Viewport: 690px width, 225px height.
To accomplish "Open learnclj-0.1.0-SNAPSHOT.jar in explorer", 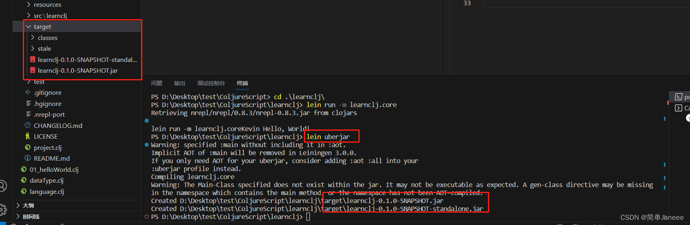I will [x=78, y=70].
